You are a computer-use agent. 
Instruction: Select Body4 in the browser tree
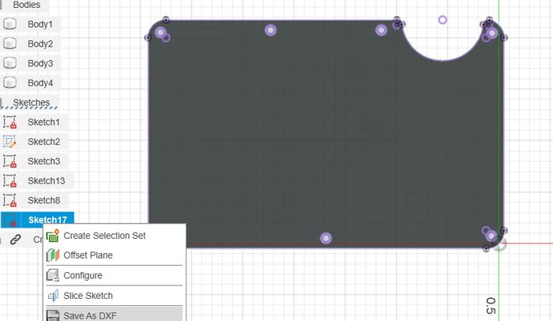[40, 83]
